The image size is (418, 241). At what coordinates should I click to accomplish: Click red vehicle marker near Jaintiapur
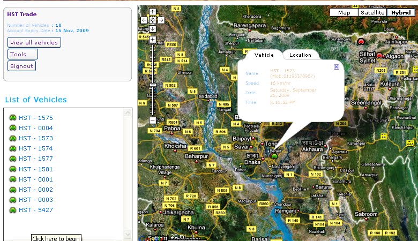point(361,42)
